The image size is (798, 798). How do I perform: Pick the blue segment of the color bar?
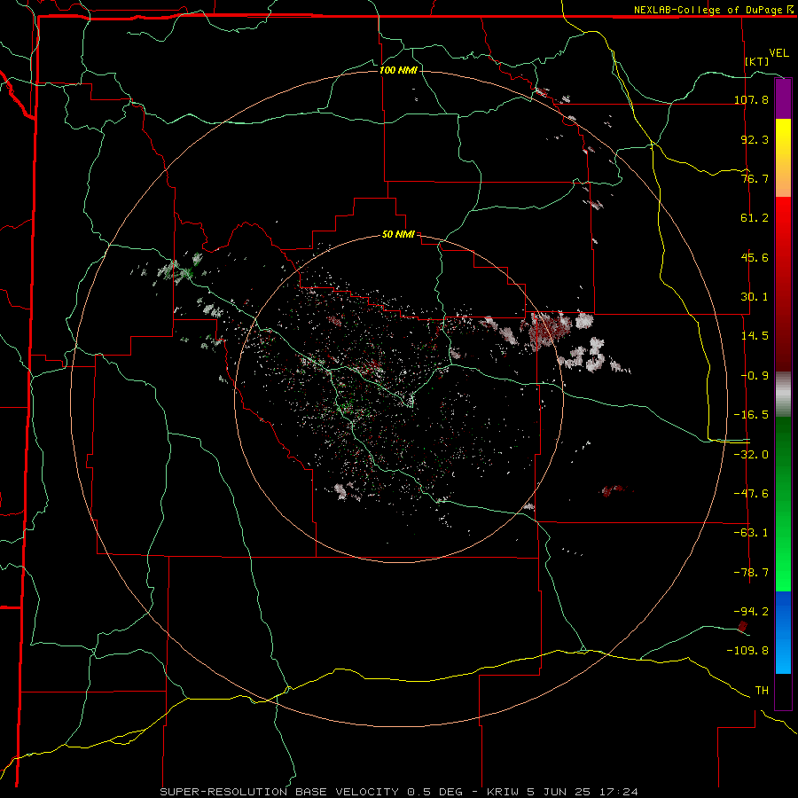[783, 632]
